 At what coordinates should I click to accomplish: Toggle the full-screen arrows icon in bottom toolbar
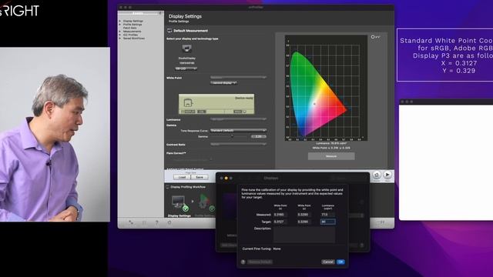click(131, 222)
